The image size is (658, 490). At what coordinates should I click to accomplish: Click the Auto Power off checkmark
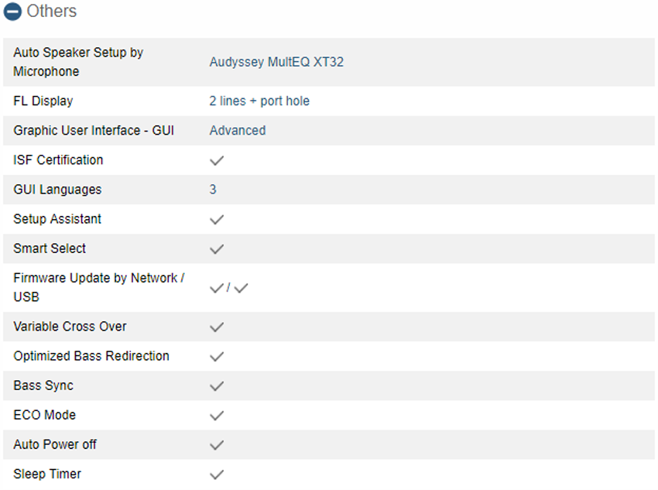[217, 444]
